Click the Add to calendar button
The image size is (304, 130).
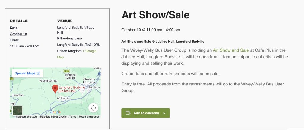click(x=145, y=113)
